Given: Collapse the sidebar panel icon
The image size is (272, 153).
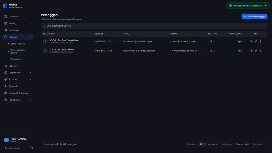Looking at the screenshot, I should [x=31, y=148].
